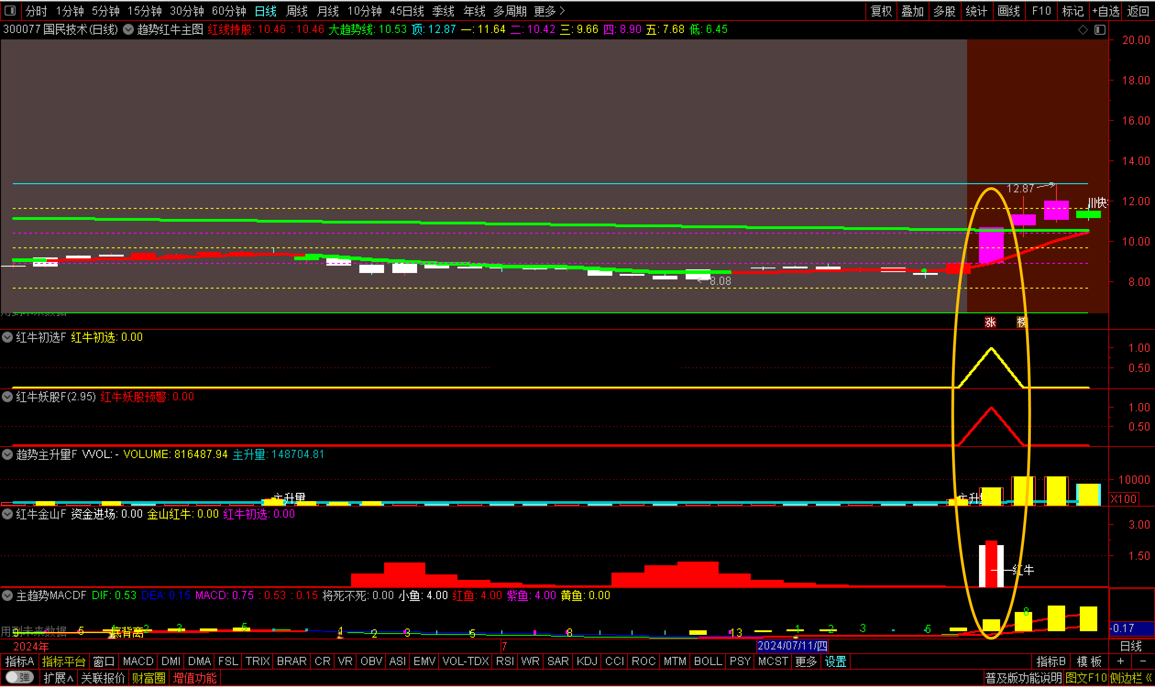Click the panel layout icon at top-left
1155x688 pixels.
[x=10, y=10]
